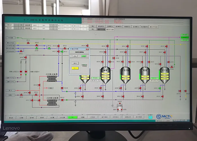
Task: Click the red pump symbol right of the upper heat exchanger
Action: pos(62,88)
